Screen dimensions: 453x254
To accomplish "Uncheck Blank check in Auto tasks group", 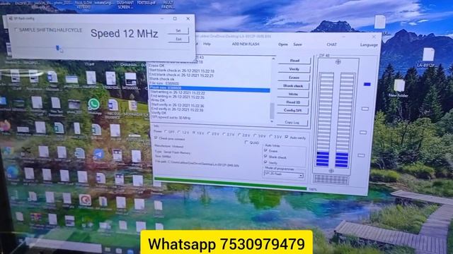I will [265, 157].
